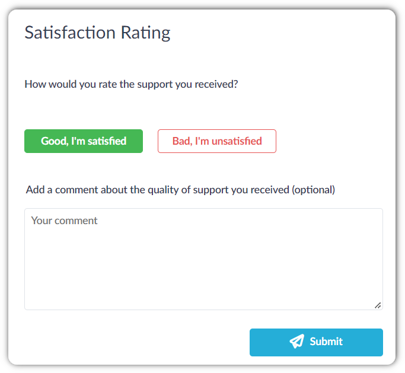The width and height of the screenshot is (405, 373).
Task: Click the "Satisfaction Rating" heading
Action: [x=97, y=33]
